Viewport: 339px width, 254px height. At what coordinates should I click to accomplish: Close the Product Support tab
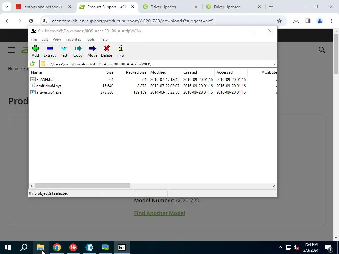click(x=133, y=7)
